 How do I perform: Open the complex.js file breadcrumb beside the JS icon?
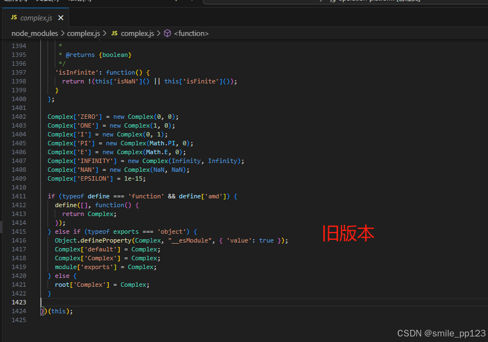tap(137, 33)
